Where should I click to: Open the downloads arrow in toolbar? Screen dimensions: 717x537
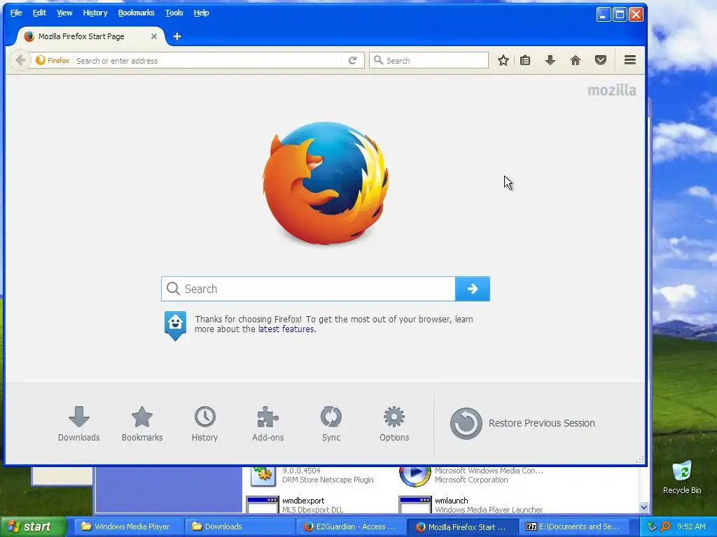tap(550, 60)
